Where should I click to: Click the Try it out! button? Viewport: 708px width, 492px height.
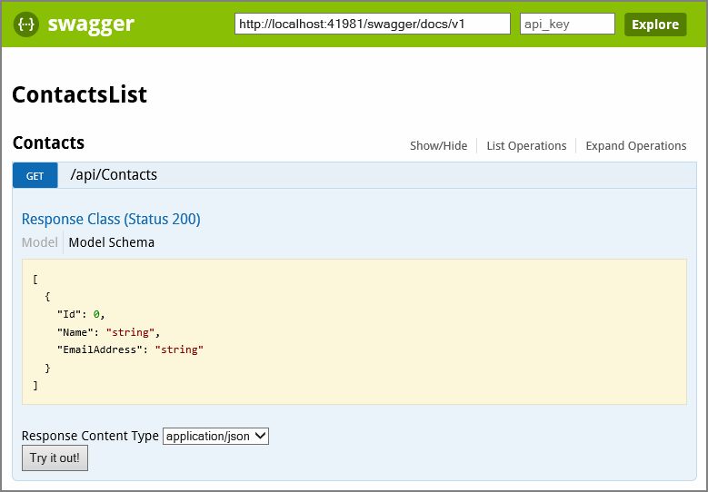point(55,458)
